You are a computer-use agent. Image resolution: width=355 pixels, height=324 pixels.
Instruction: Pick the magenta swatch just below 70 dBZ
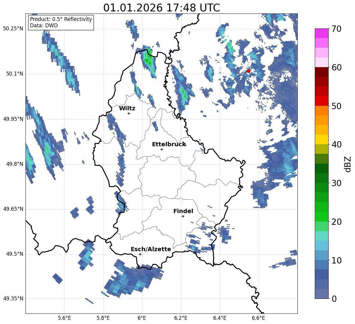(x=321, y=33)
